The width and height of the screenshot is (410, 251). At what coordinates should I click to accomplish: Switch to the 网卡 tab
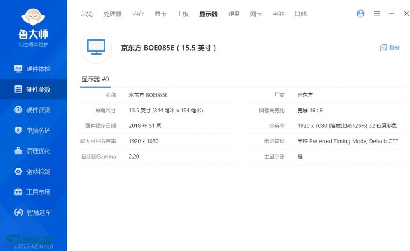[256, 14]
